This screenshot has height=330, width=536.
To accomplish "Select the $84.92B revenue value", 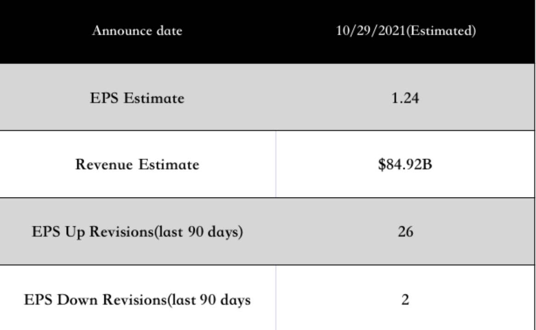I will (x=405, y=165).
